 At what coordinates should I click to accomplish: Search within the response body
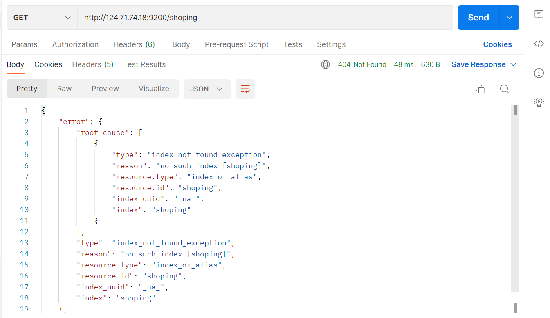(x=504, y=89)
